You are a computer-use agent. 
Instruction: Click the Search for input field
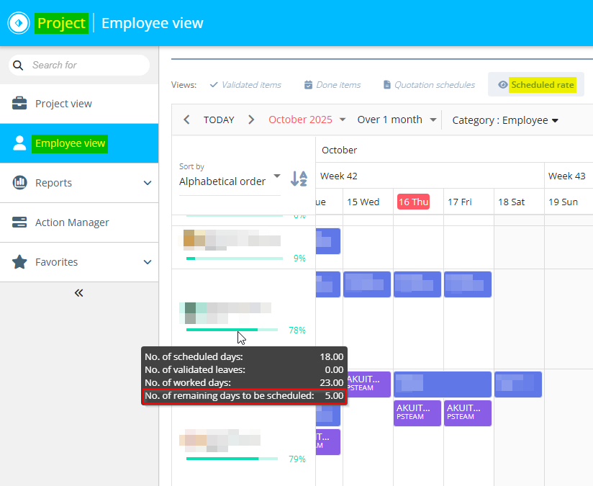pos(86,65)
